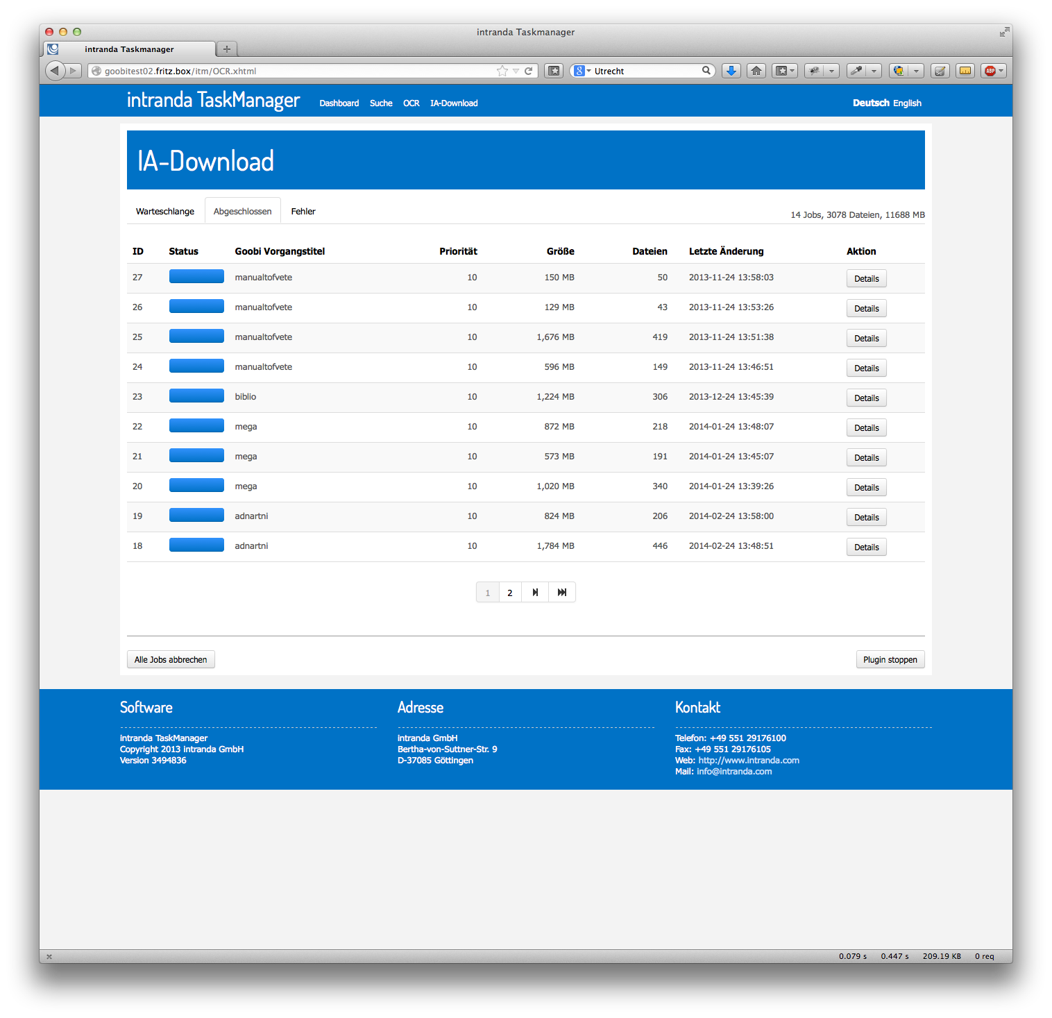Go back with the browser back arrow
The image size is (1052, 1018).
tap(55, 71)
